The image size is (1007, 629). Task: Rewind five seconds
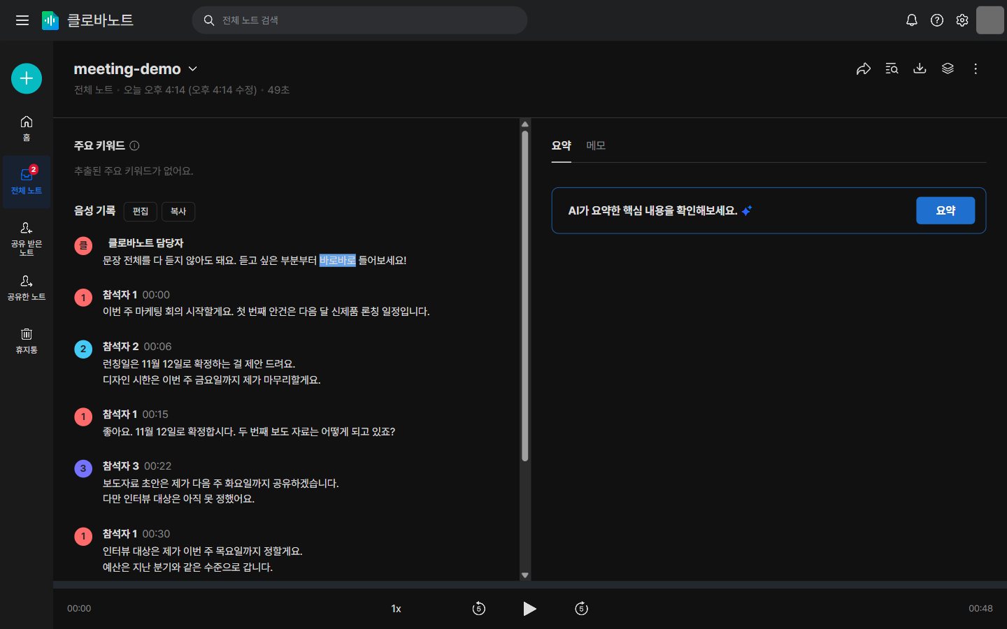click(x=478, y=609)
